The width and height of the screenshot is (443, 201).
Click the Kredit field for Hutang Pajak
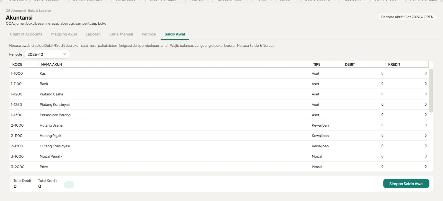(x=407, y=135)
